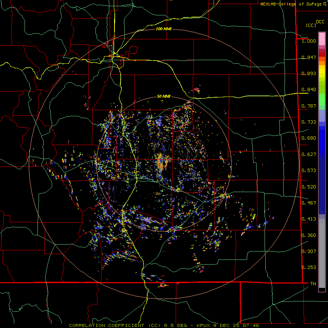Click the 0.307 scale value
328x328 pixels.
point(309,251)
